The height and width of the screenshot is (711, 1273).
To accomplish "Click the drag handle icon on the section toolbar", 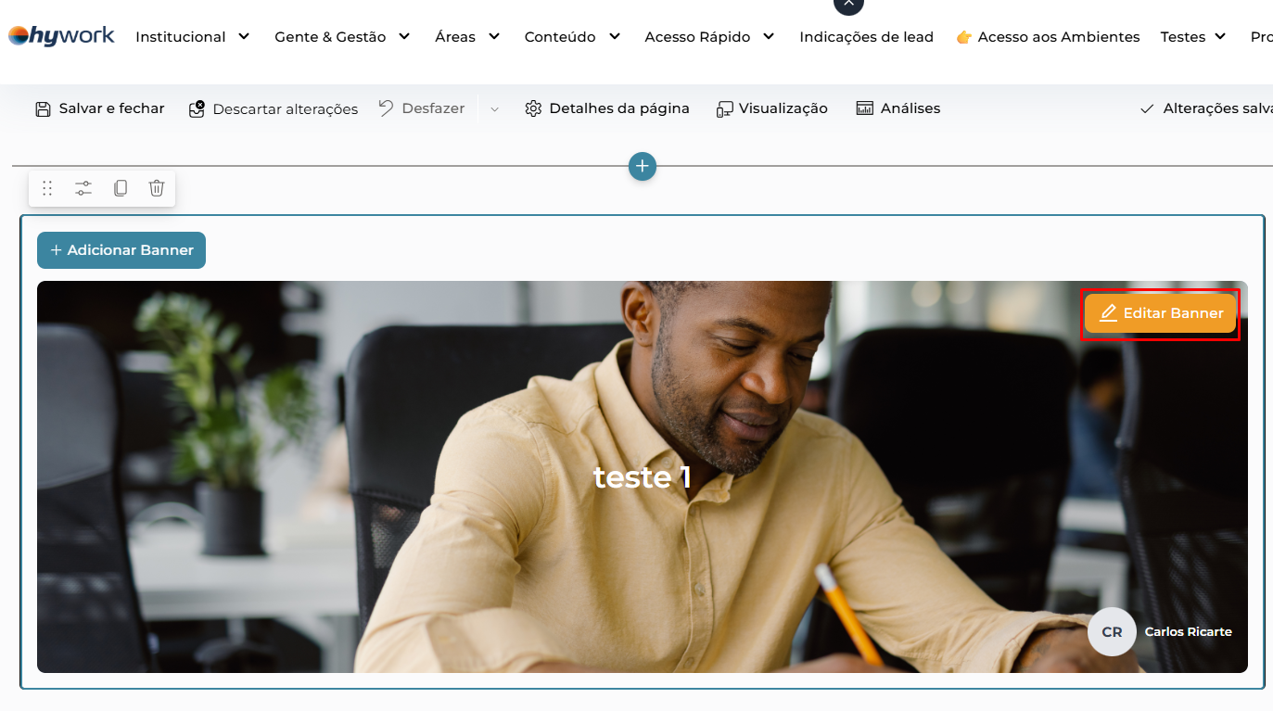I will 47,188.
